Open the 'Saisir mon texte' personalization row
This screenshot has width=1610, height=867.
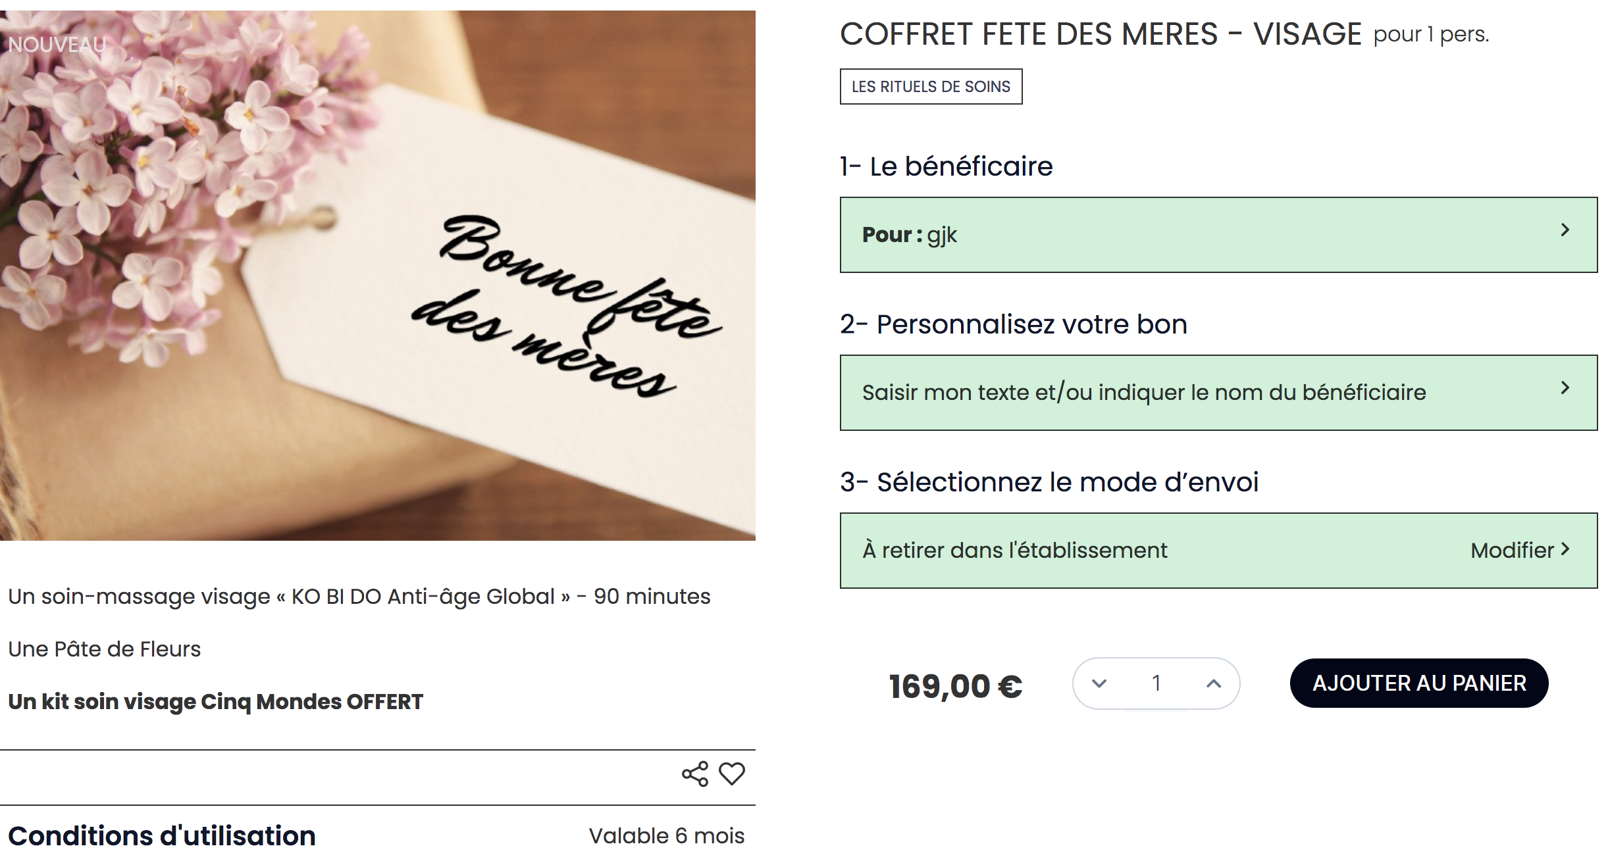coord(1144,393)
